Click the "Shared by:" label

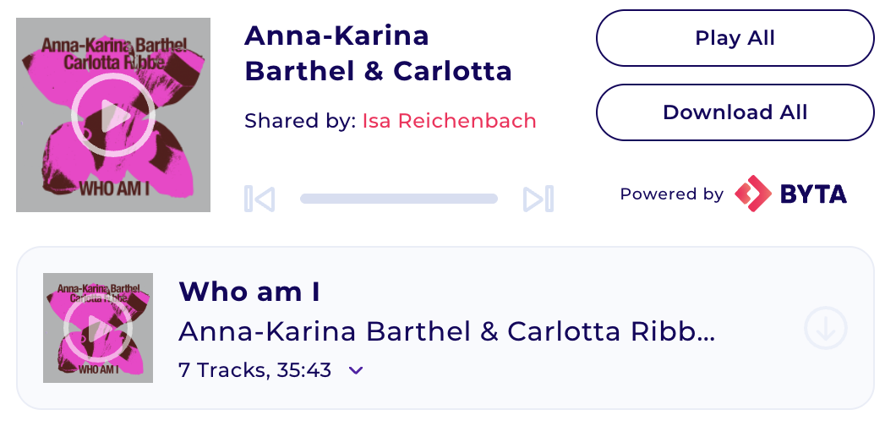coord(300,121)
